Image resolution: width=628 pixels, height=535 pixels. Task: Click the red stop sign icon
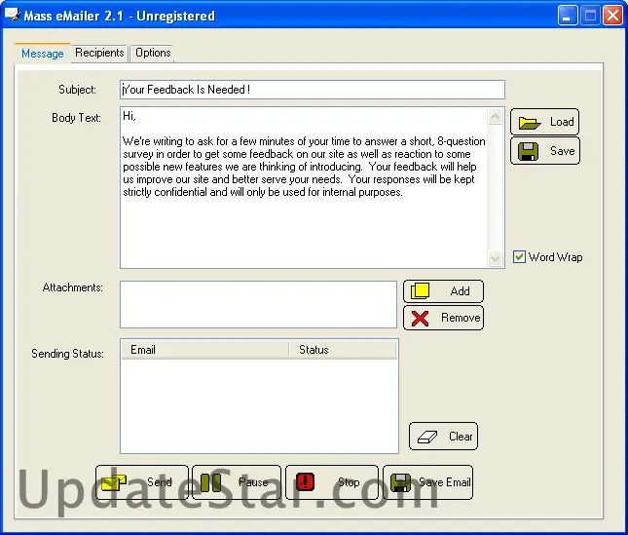pos(305,482)
